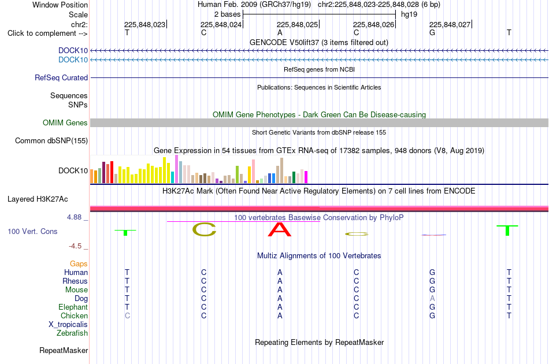The height and width of the screenshot is (364, 549).
Task: Click the RepeatMasker track label
Action: click(x=64, y=350)
